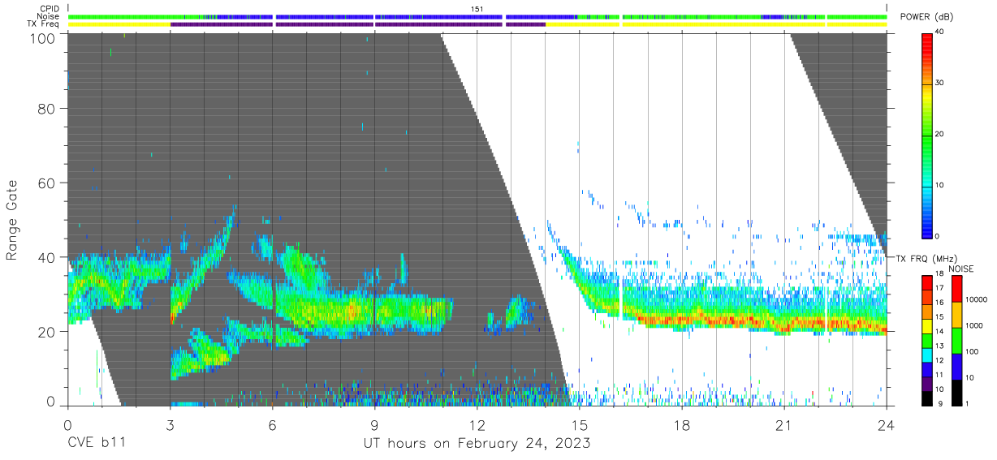Click the 100 tick on the Range Gate axis
997x460 pixels.
pyautogui.click(x=45, y=37)
